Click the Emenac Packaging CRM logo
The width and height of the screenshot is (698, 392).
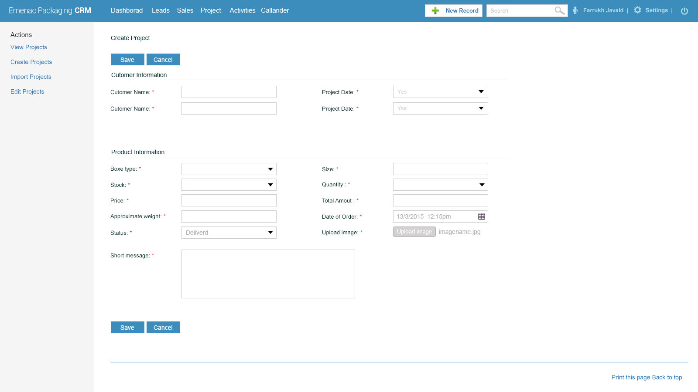click(50, 10)
